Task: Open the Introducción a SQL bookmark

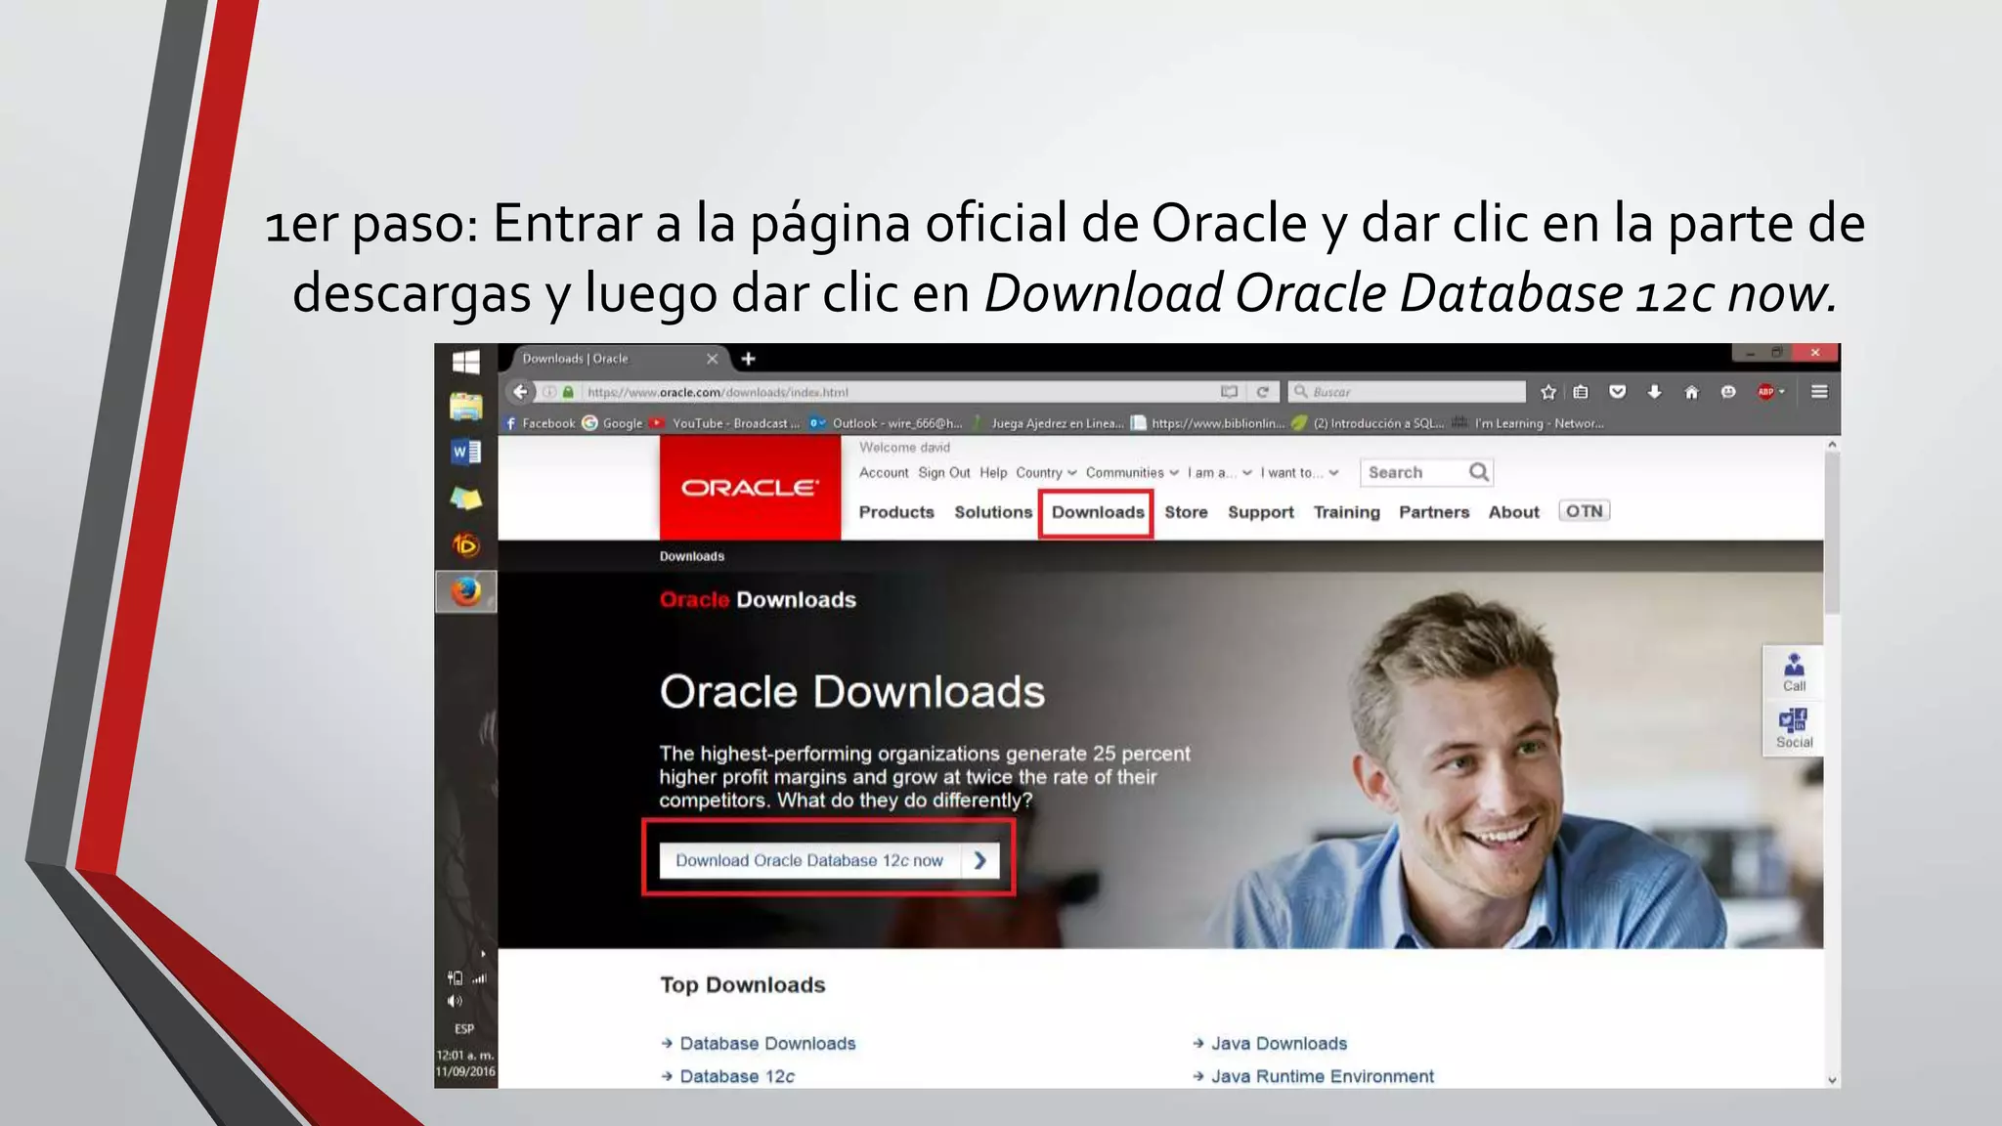Action: (x=1368, y=423)
